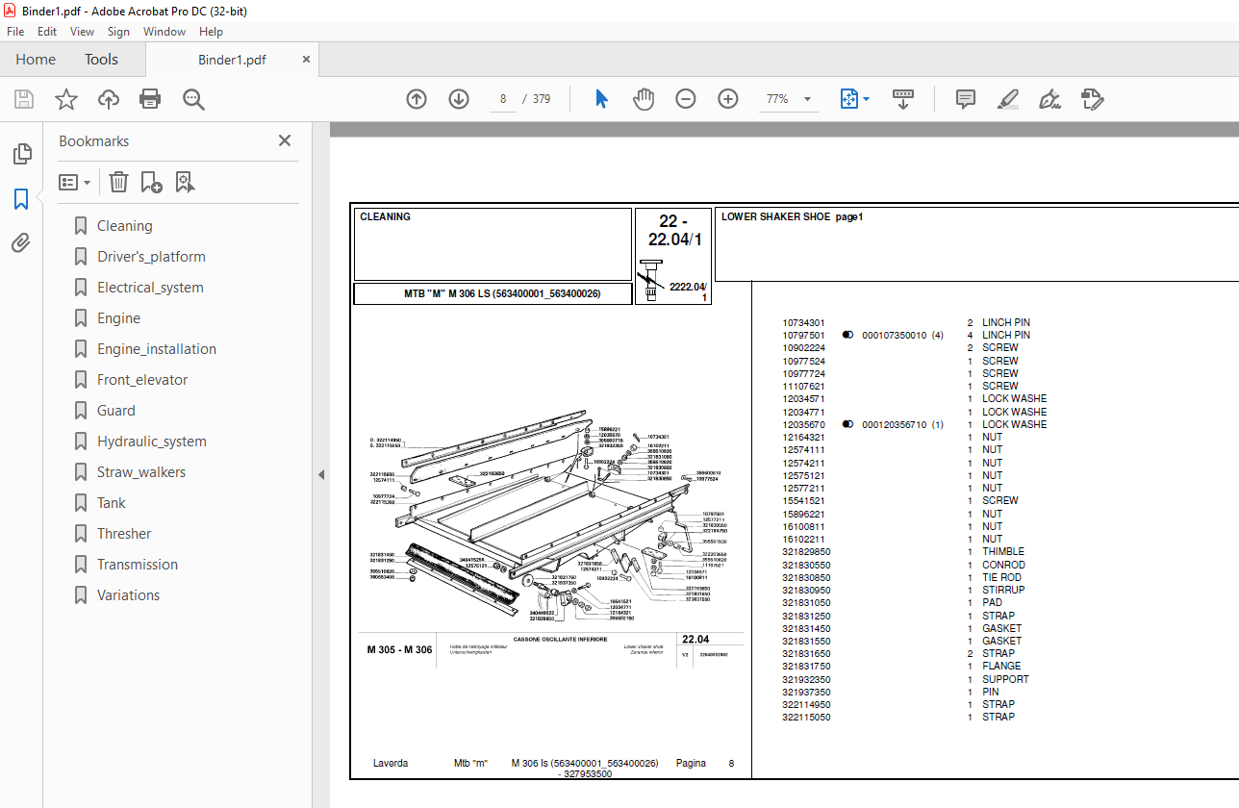Click the fit page view icon
Image resolution: width=1239 pixels, height=808 pixels.
849,99
